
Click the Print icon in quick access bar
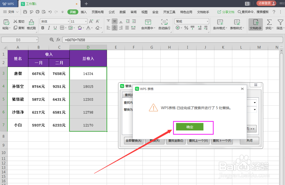tap(37, 12)
